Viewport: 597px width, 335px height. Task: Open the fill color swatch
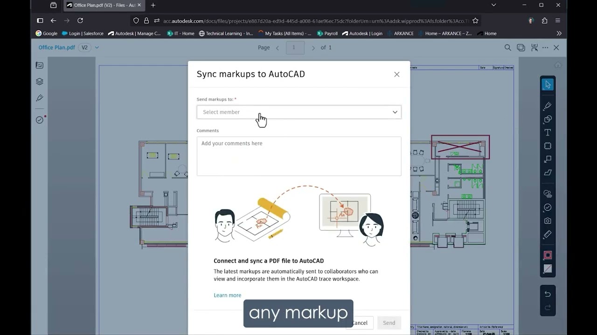[x=548, y=269]
